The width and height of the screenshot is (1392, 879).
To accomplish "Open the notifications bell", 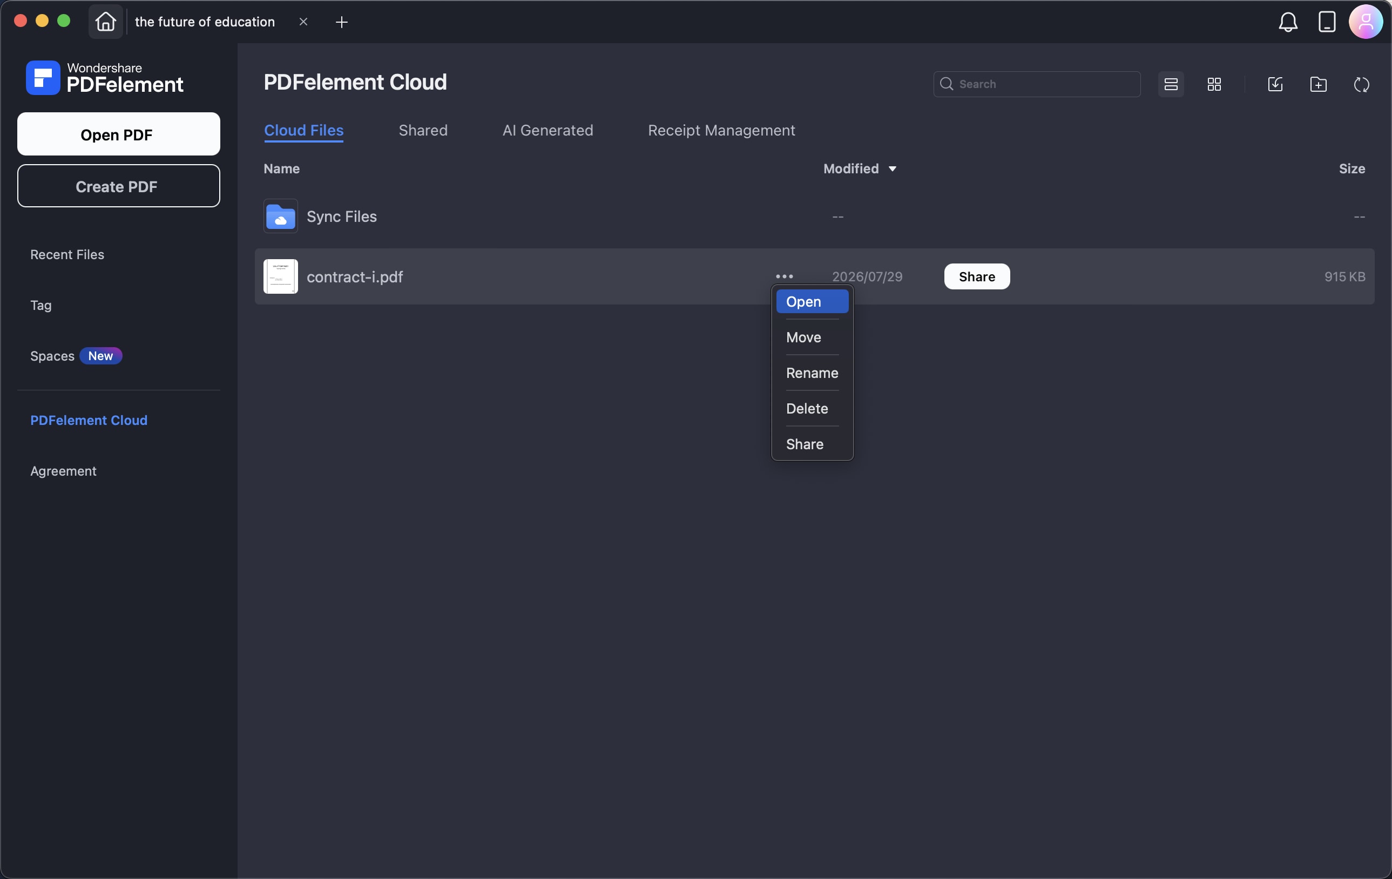I will point(1287,22).
